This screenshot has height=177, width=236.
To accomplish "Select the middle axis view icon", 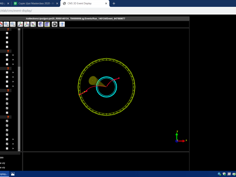I will pos(27,24).
